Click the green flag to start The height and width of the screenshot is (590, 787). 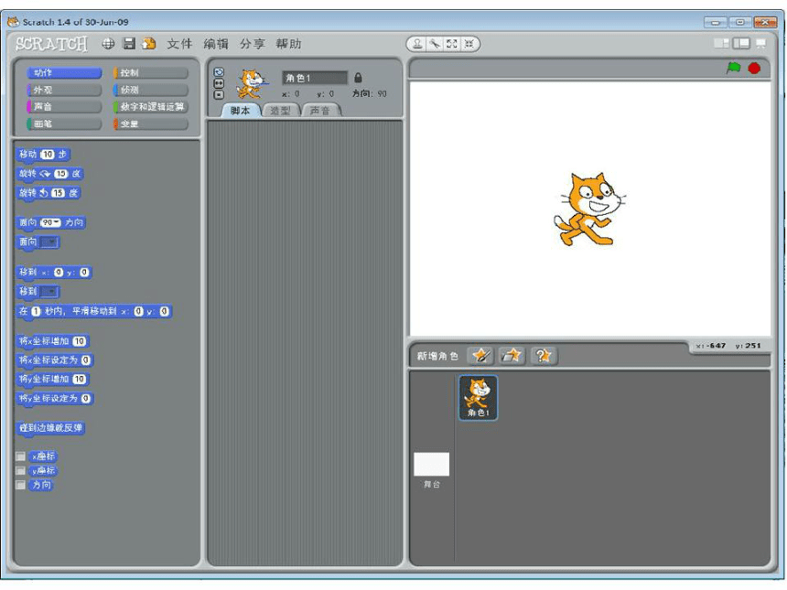pyautogui.click(x=734, y=68)
